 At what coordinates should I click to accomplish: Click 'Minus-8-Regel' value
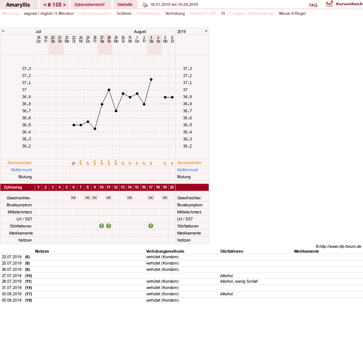click(292, 13)
